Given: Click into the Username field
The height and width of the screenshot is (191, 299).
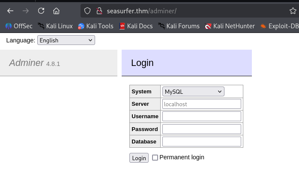Looking at the screenshot, I should [x=202, y=116].
